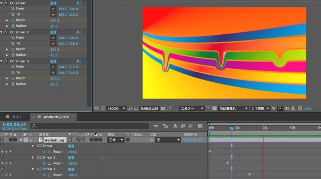
Task: Toggle Reach stopwatch in CC Smear effect panel
Action: pyautogui.click(x=13, y=20)
